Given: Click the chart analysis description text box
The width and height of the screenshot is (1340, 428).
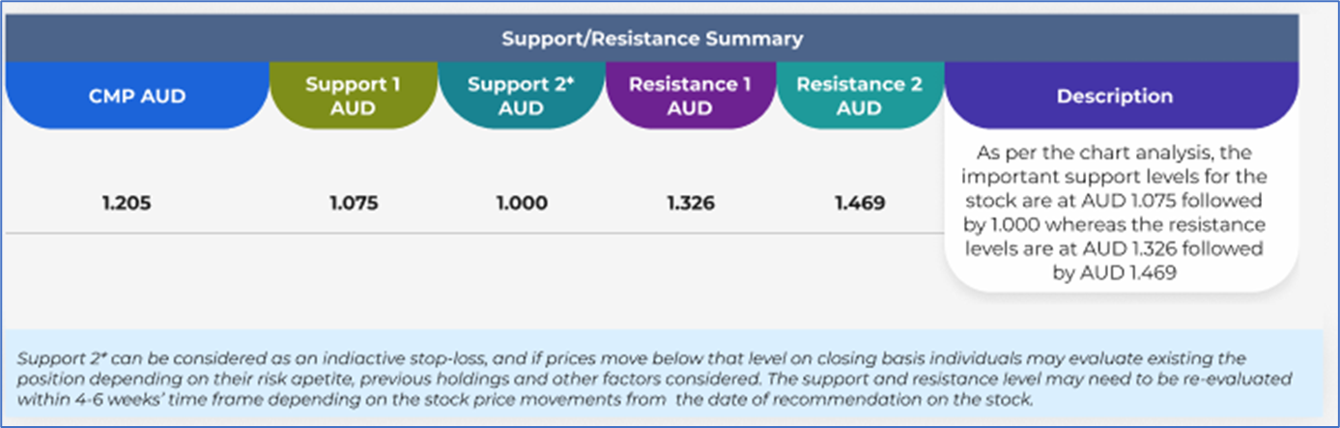Looking at the screenshot, I should point(1121,213).
